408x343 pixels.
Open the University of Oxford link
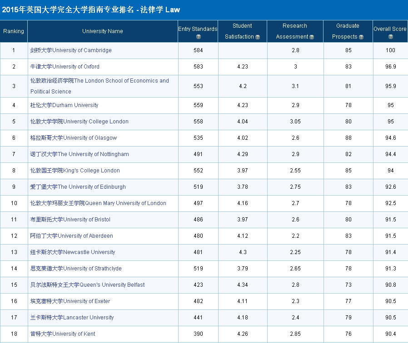[65, 67]
